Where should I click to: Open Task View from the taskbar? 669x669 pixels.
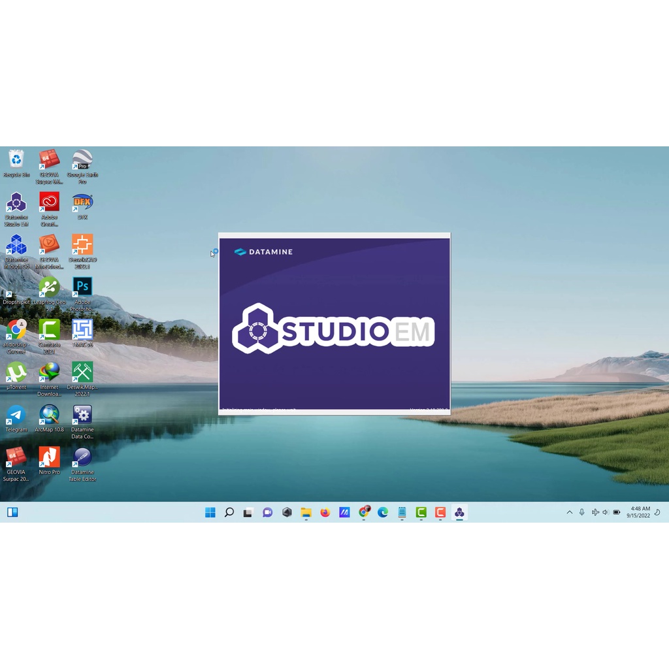[x=248, y=512]
